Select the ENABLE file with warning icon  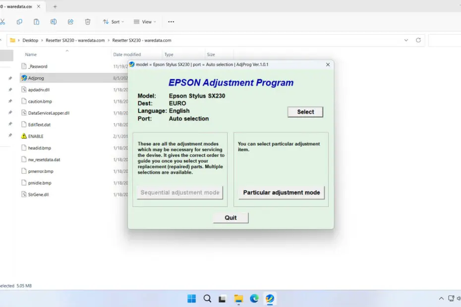(36, 136)
